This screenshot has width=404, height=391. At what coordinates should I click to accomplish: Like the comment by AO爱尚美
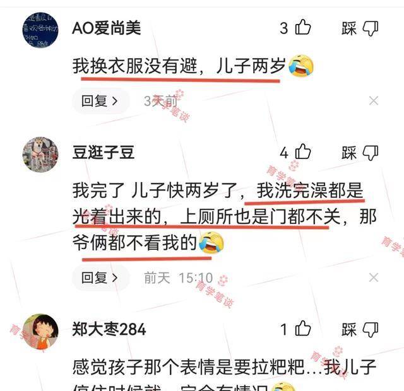pyautogui.click(x=303, y=27)
